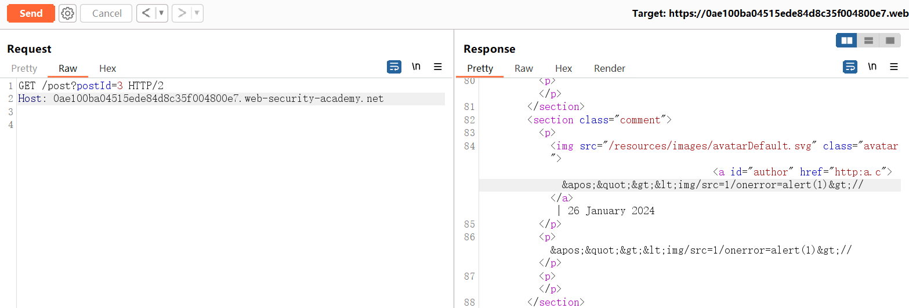Screen dimensions: 909x308
Task: Click the Host header line in request
Action: (x=201, y=98)
